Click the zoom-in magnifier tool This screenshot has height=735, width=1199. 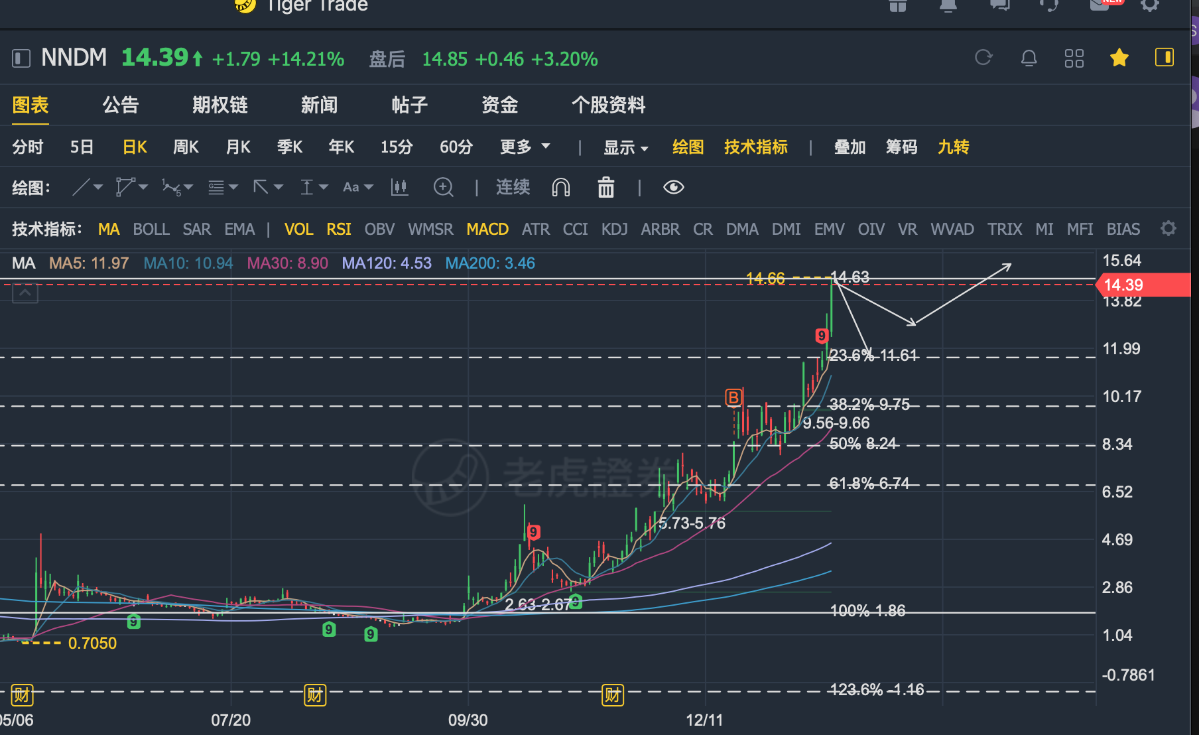443,188
